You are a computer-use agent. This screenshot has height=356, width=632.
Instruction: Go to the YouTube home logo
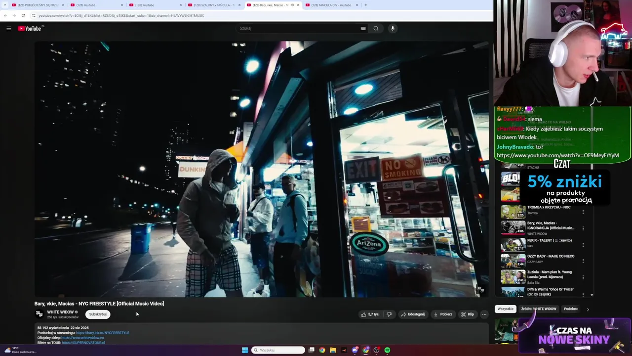(31, 28)
